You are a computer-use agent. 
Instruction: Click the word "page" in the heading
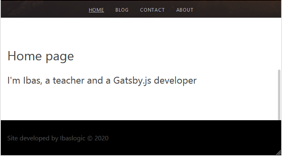(x=60, y=57)
